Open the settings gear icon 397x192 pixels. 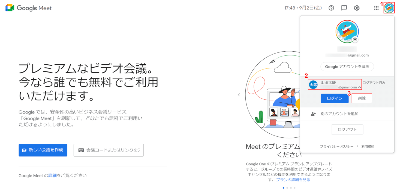point(357,8)
